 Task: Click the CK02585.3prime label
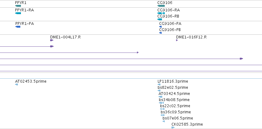point(187,124)
